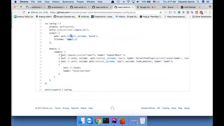Image resolution: width=224 pixels, height=126 pixels.
Task: Click the Terms footer link
Action: (58, 108)
